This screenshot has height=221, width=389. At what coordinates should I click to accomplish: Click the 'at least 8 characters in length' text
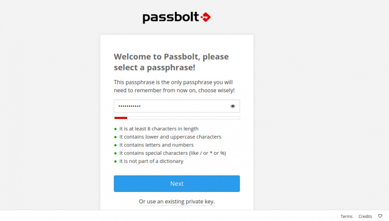tap(159, 129)
